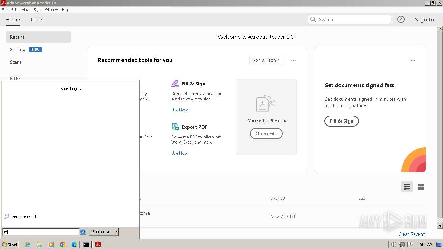Screen dimensions: 443x249
Task: Click Use Now under Fill & Sign
Action: 179,110
